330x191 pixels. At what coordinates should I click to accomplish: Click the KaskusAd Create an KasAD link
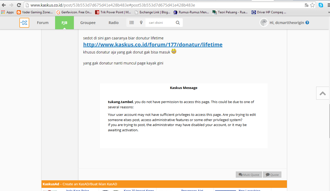[x=80, y=184]
